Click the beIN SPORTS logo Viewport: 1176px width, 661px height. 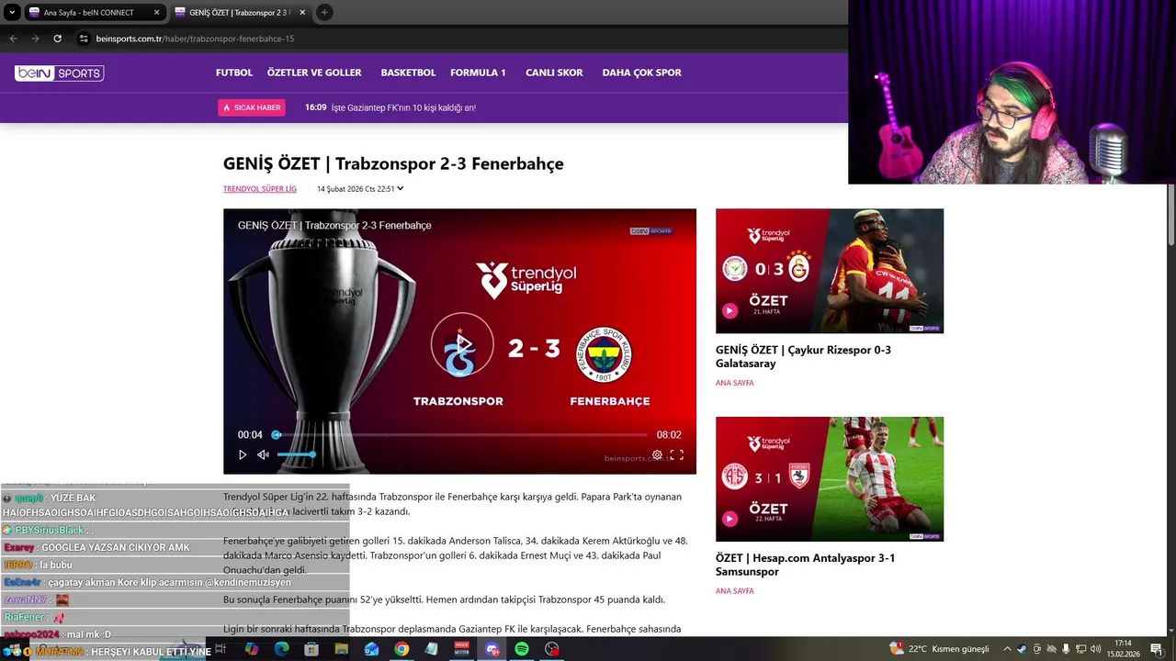(x=59, y=73)
